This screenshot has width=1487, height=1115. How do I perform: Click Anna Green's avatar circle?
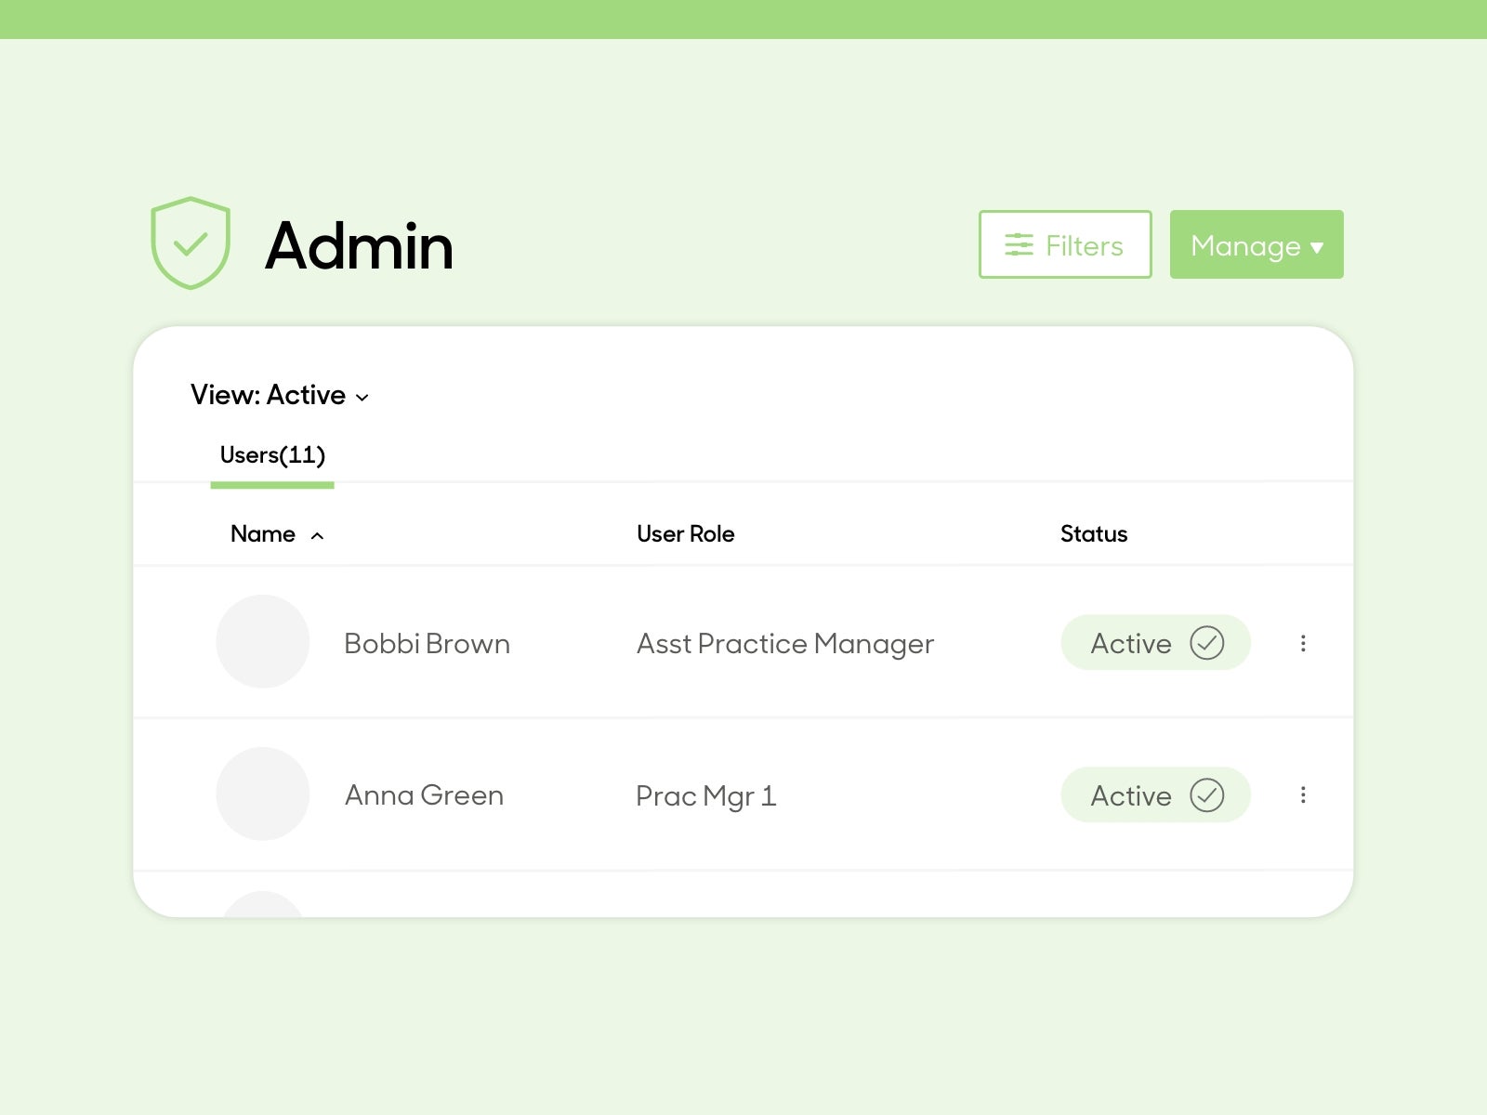263,794
